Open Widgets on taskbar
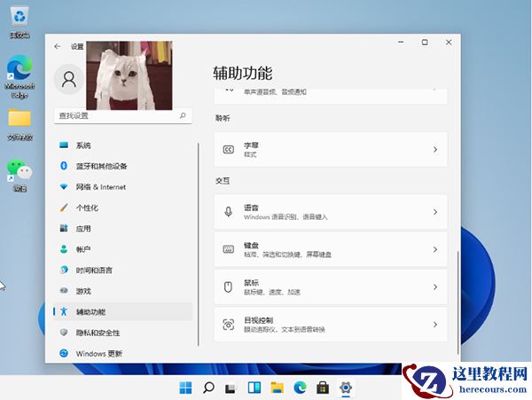This screenshot has height=400, width=532. [x=254, y=388]
